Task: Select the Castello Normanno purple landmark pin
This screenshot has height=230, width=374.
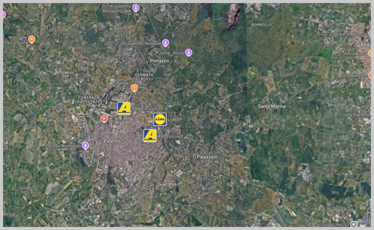Action: (x=85, y=146)
